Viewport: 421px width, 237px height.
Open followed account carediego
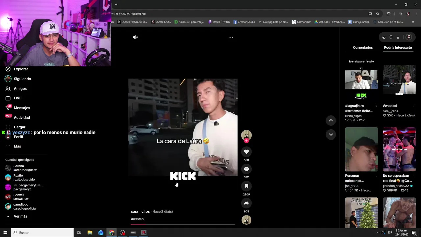20,206
